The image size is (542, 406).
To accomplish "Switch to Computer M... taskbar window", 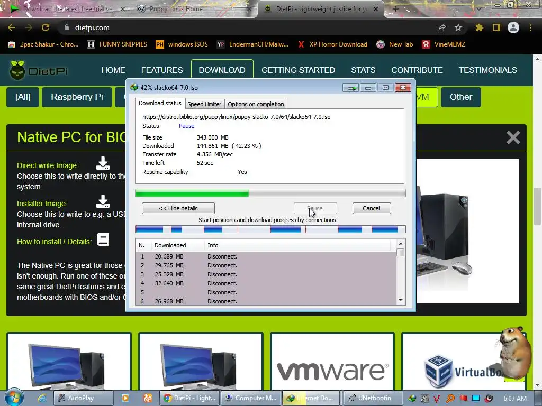I will 250,398.
